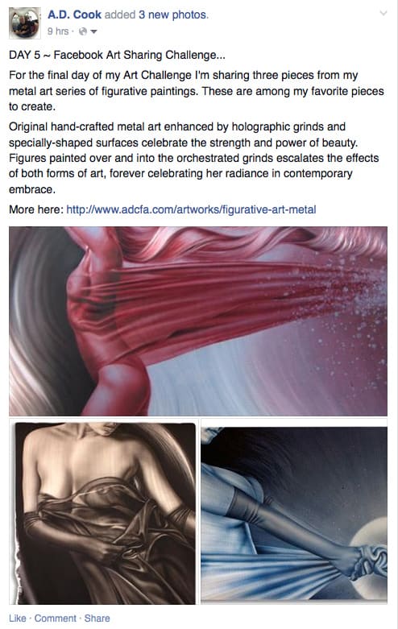
Task: Like this post
Action: (17, 619)
